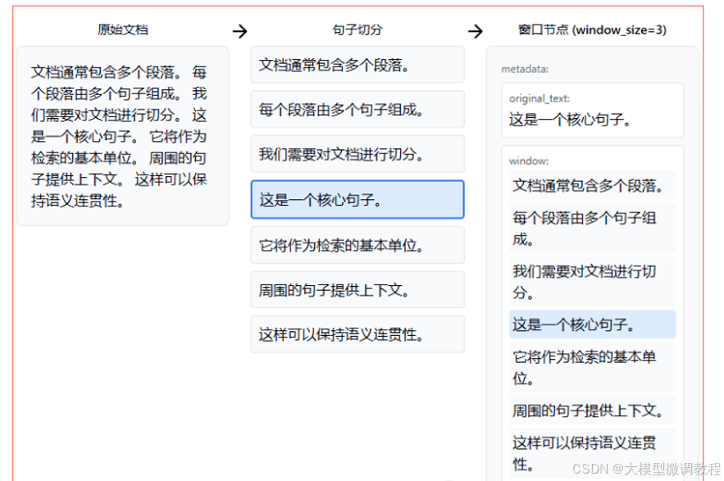Select the 句子切分 column header
Screen dimensions: 724x481
point(357,29)
